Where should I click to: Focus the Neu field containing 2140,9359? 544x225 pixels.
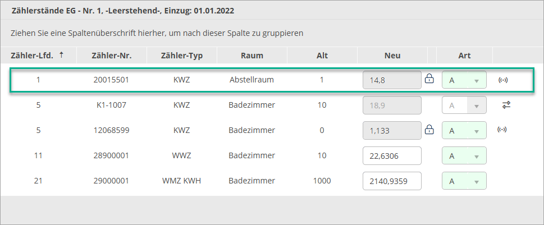tap(392, 181)
